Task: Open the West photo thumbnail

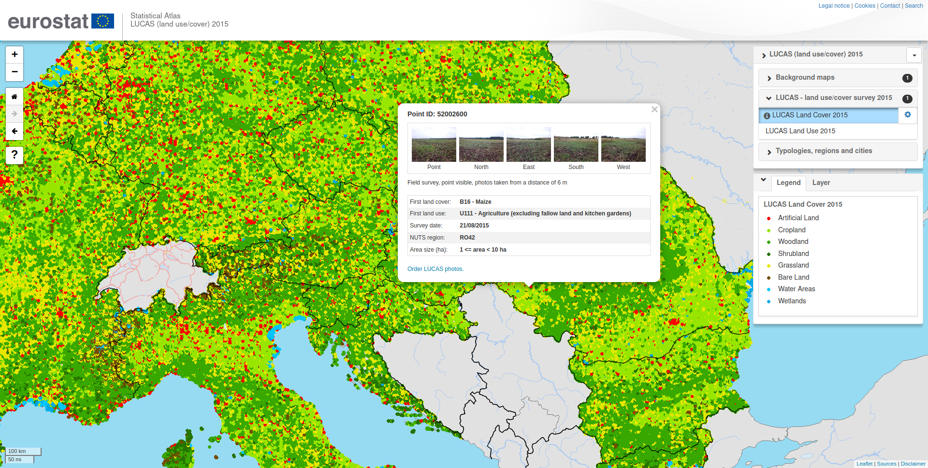Action: click(623, 144)
